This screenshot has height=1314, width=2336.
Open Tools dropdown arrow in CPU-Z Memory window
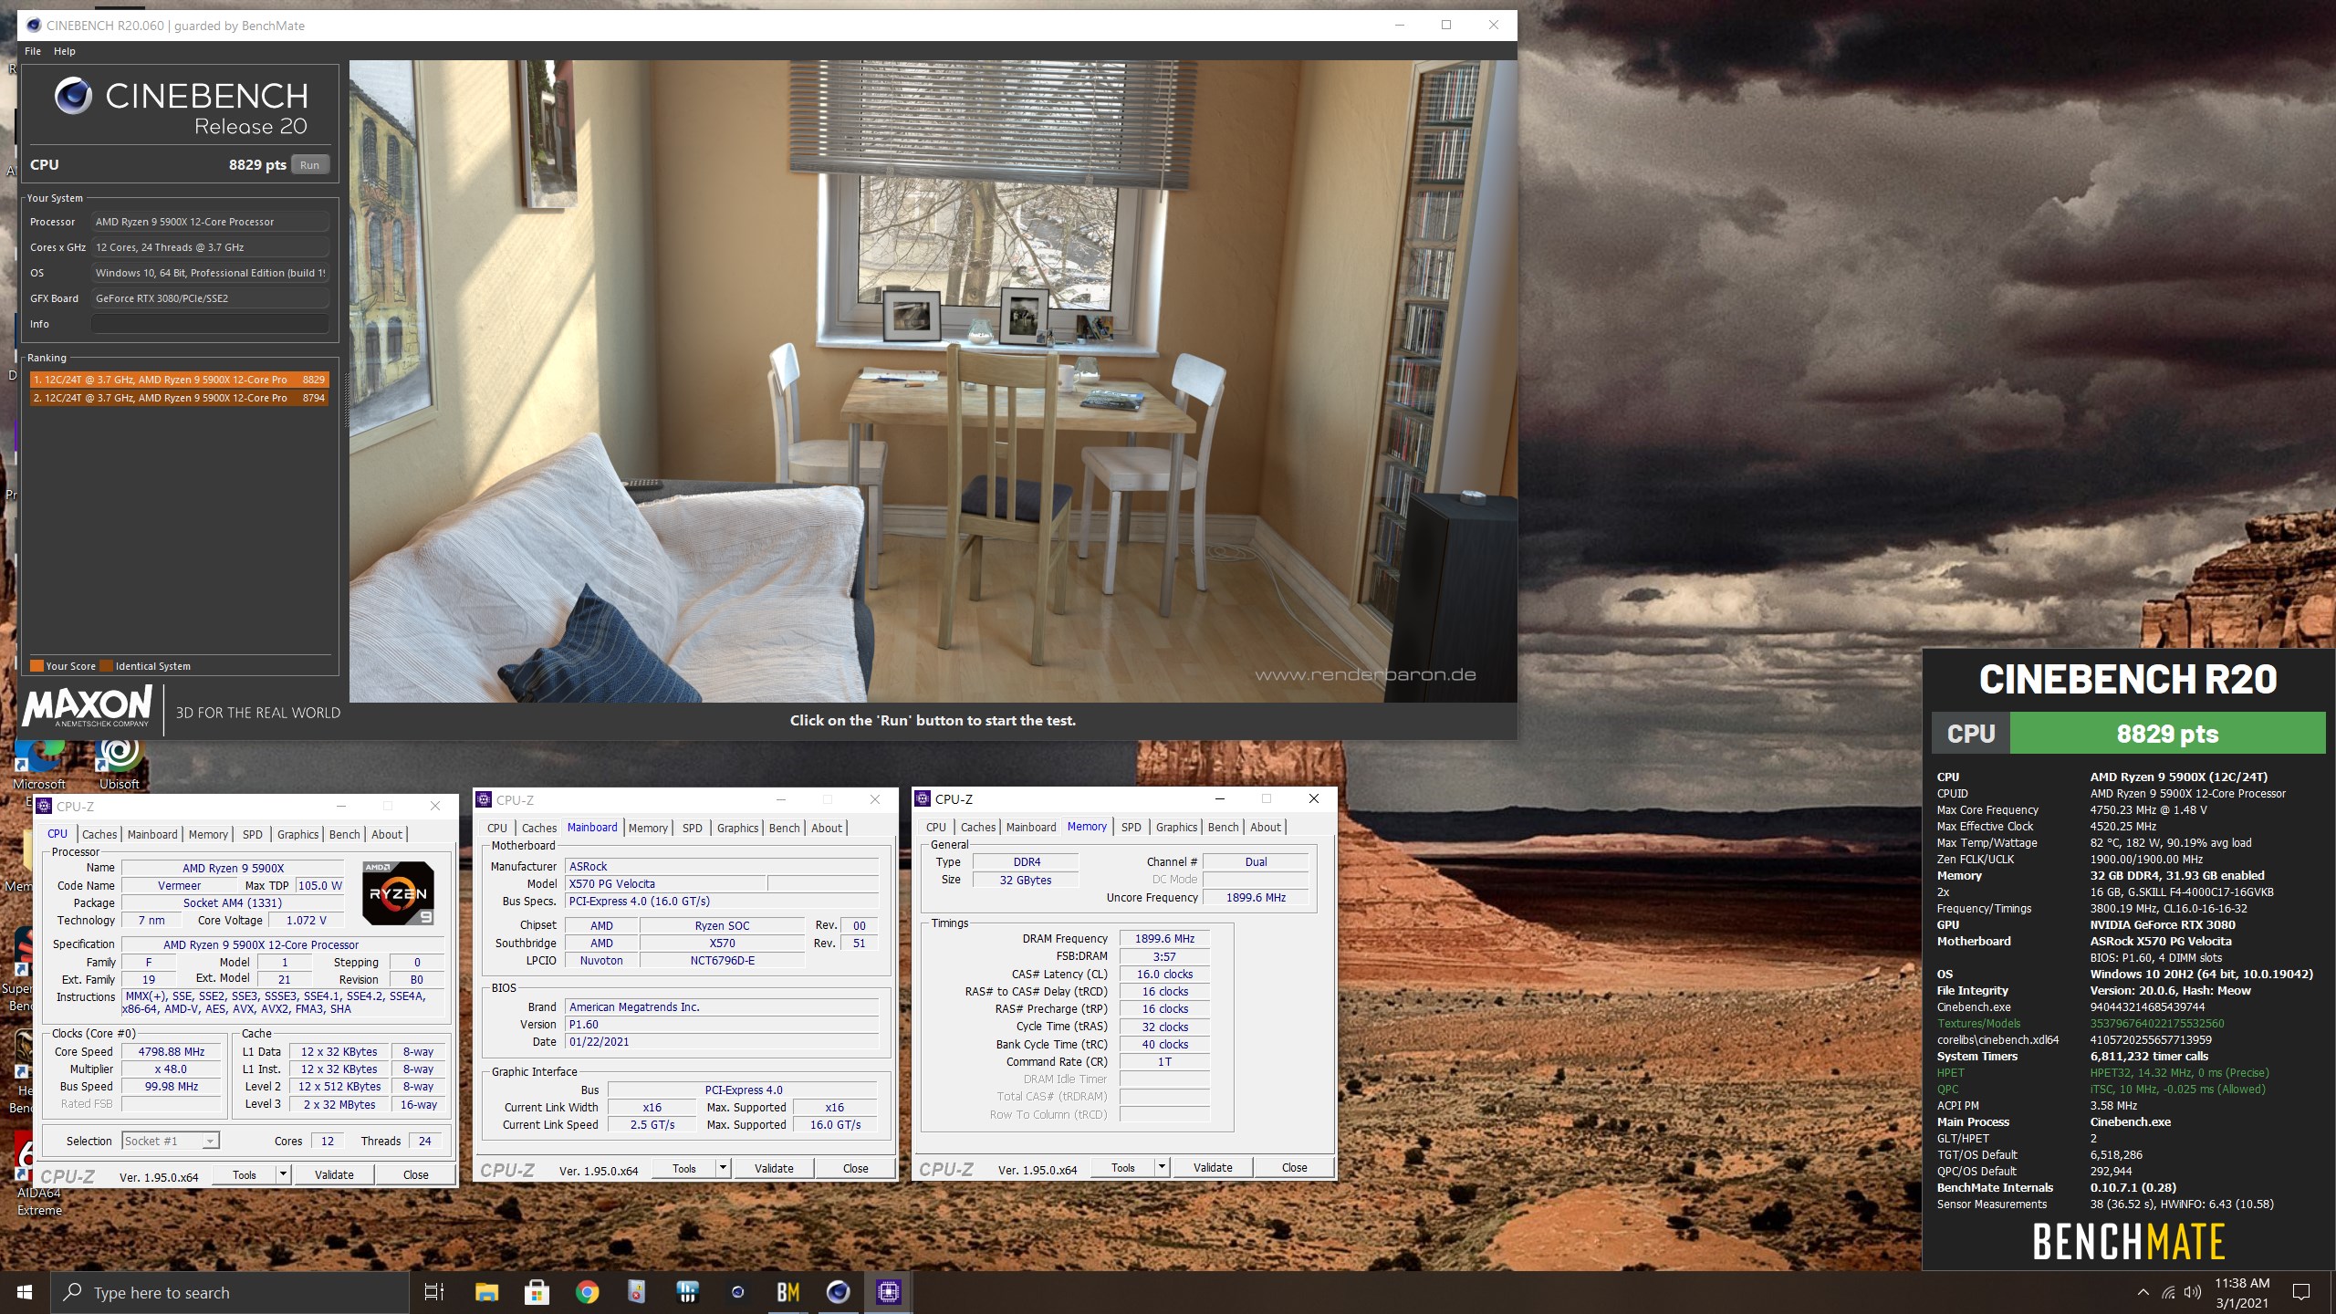click(1163, 1167)
